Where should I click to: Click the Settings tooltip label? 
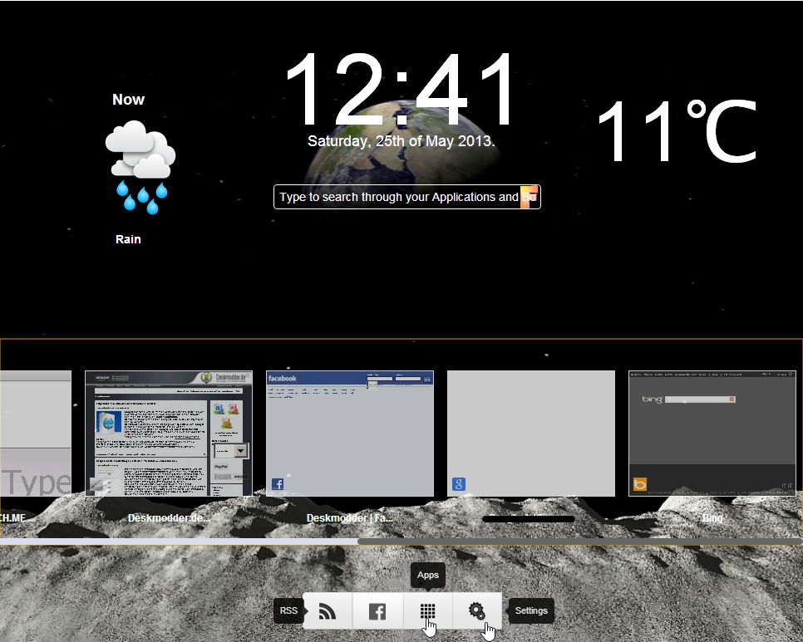(x=531, y=610)
